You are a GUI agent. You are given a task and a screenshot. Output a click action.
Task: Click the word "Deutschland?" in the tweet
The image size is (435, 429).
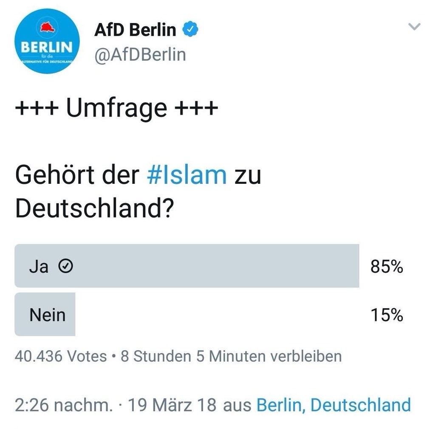tap(93, 208)
